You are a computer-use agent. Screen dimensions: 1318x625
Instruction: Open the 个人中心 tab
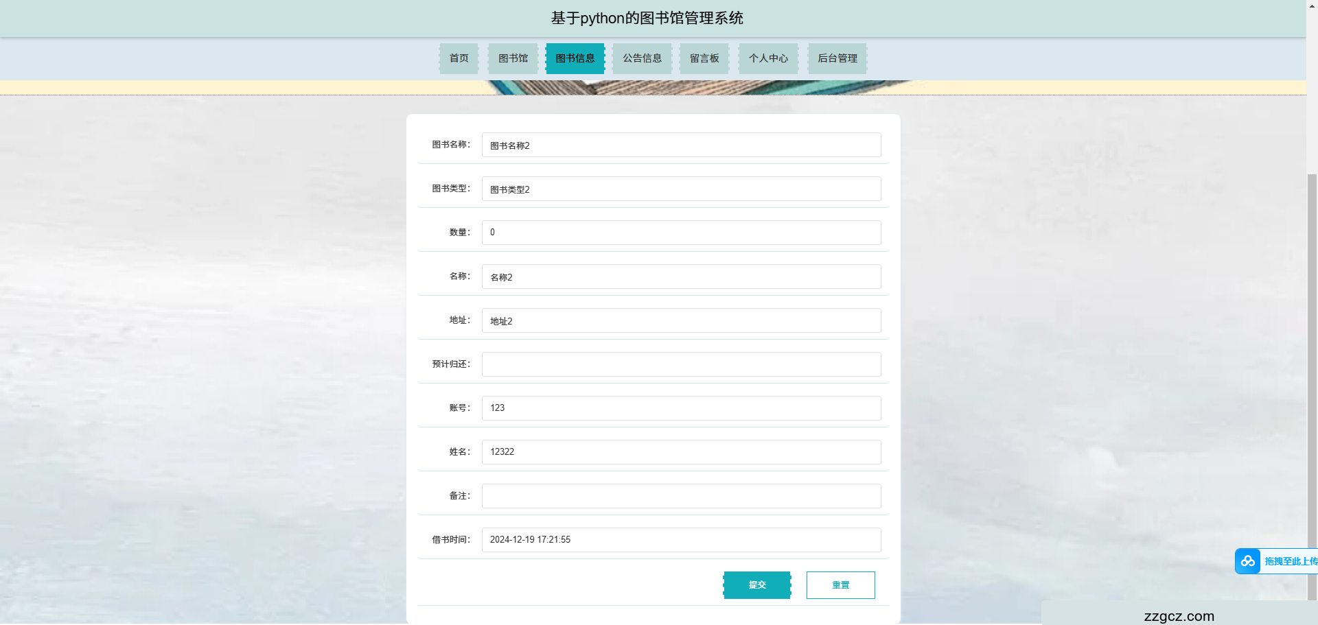coord(767,58)
